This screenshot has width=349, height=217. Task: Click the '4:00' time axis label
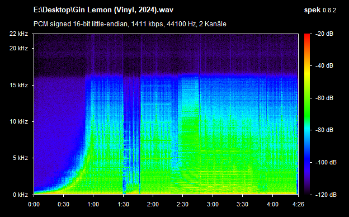272,204
